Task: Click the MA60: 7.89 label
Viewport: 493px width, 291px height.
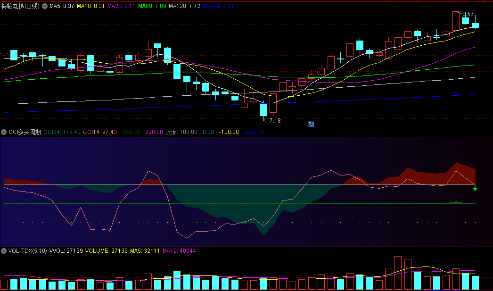Action: click(152, 6)
